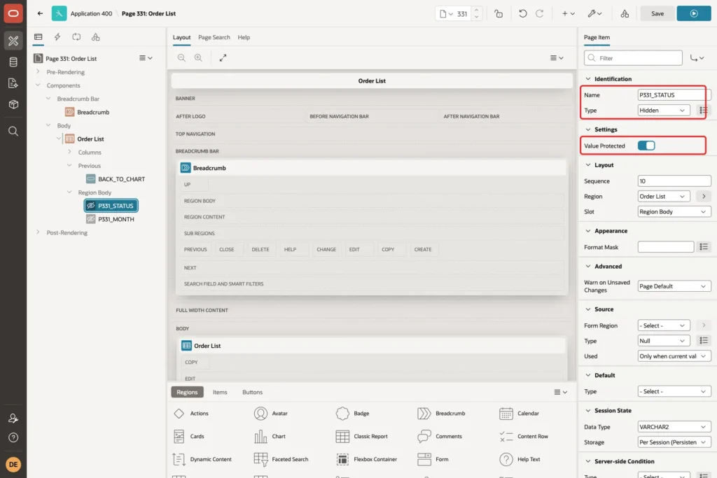
Task: Collapse the Identification section
Action: (588, 78)
